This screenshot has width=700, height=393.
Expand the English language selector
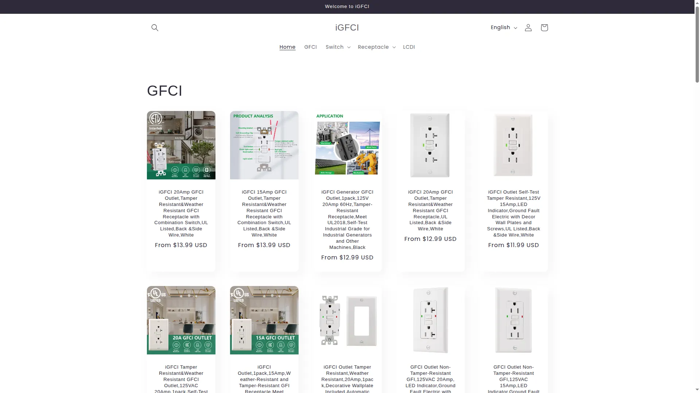(503, 28)
